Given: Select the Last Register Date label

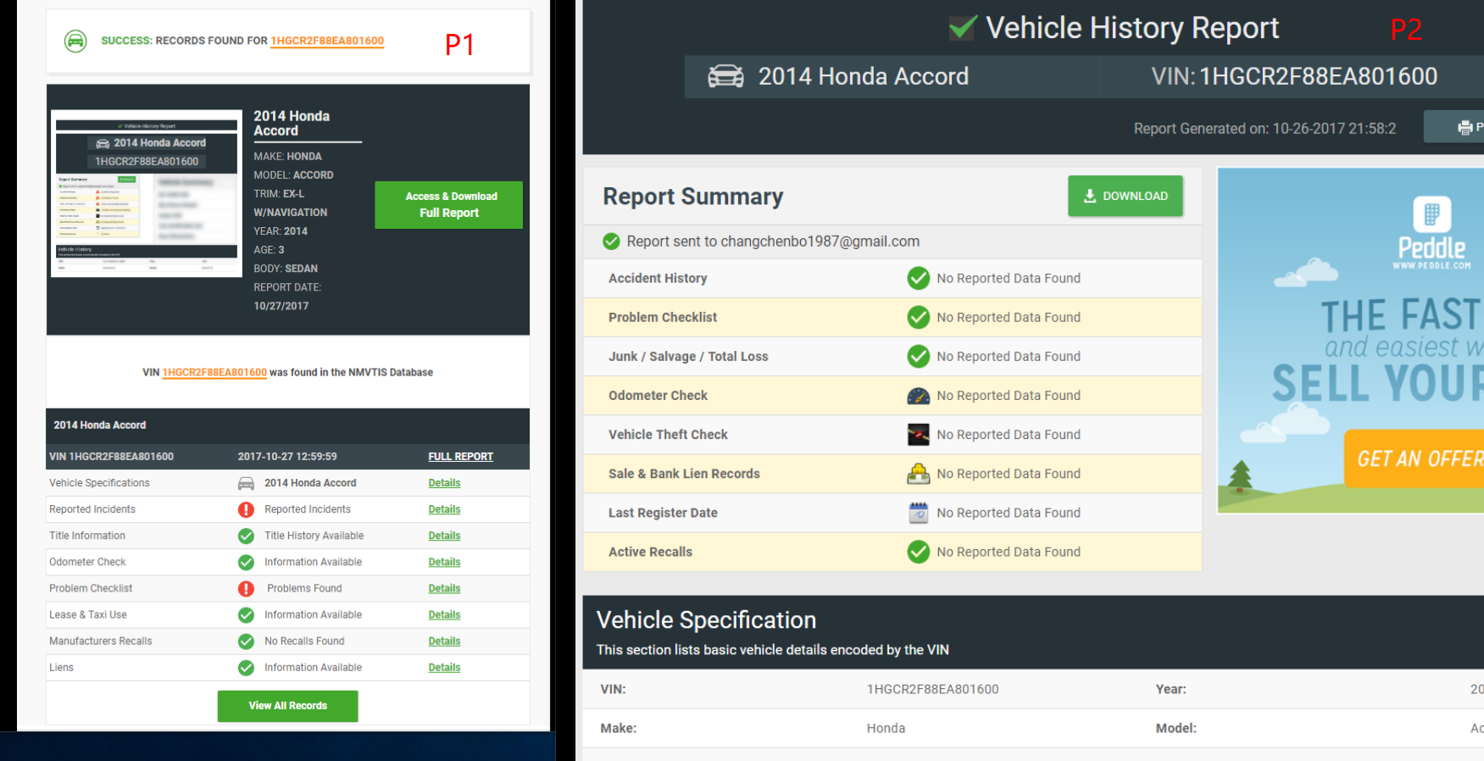Looking at the screenshot, I should point(663,513).
